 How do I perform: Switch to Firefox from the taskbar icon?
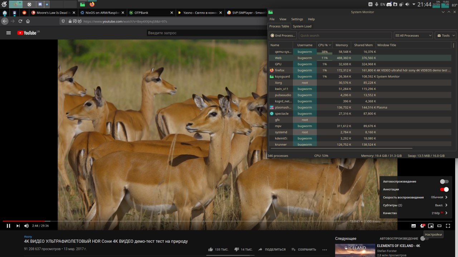(92, 4)
